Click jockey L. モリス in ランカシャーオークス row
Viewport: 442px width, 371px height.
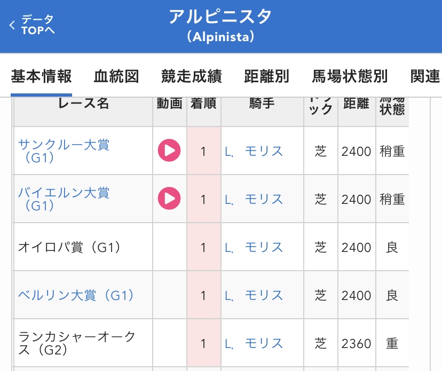click(254, 343)
